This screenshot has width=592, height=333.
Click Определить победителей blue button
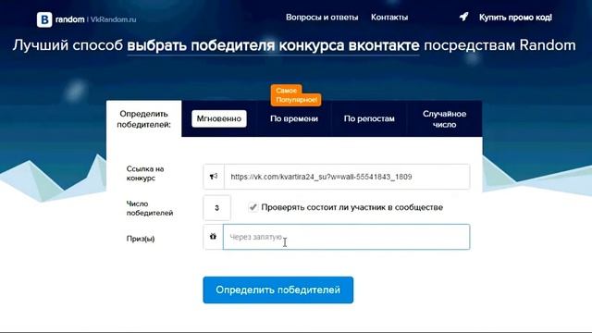point(278,290)
